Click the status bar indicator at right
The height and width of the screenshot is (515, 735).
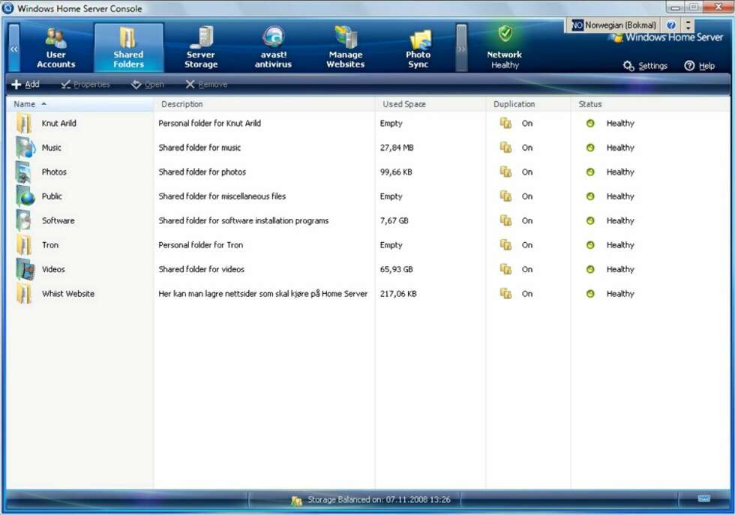704,499
